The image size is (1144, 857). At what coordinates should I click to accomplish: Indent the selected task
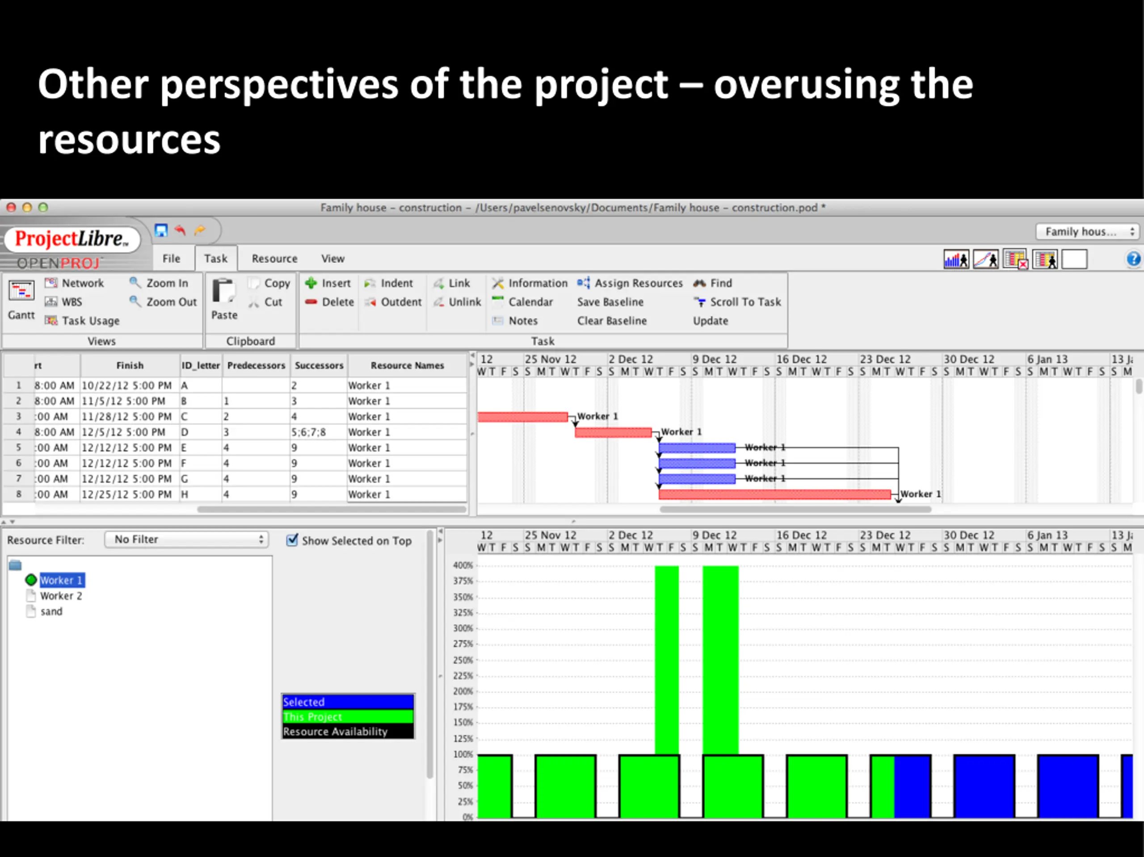coord(388,283)
